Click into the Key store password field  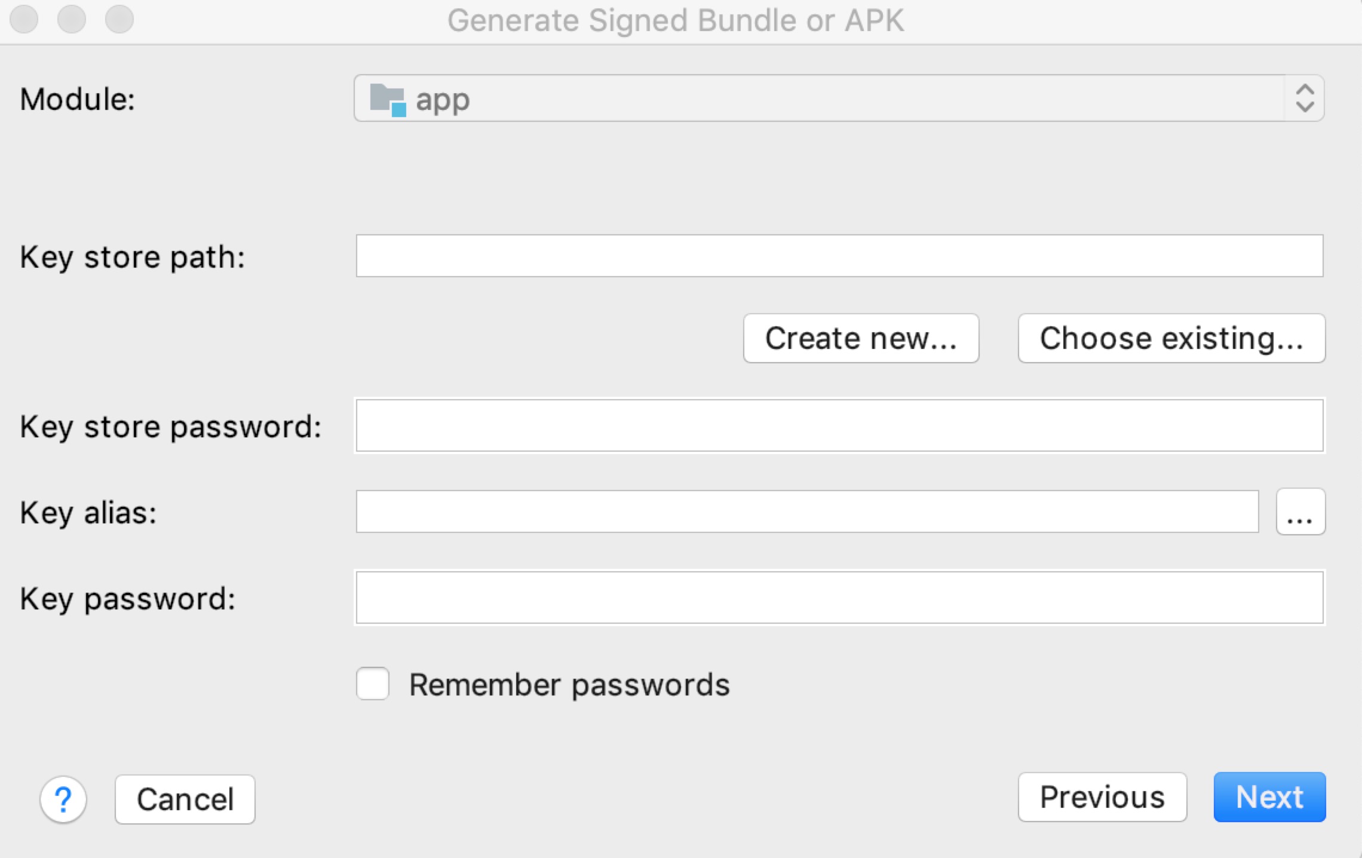(839, 426)
